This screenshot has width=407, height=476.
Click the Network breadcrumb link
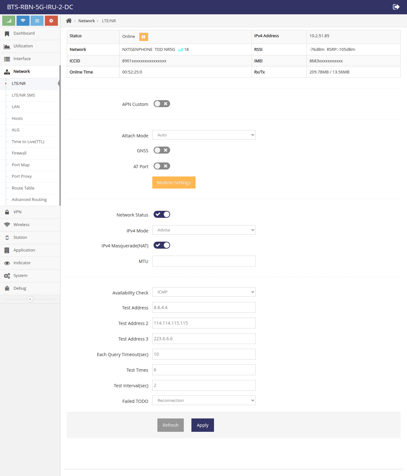click(x=86, y=21)
